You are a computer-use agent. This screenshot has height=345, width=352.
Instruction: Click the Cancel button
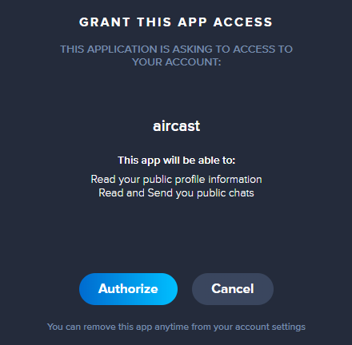coord(233,289)
